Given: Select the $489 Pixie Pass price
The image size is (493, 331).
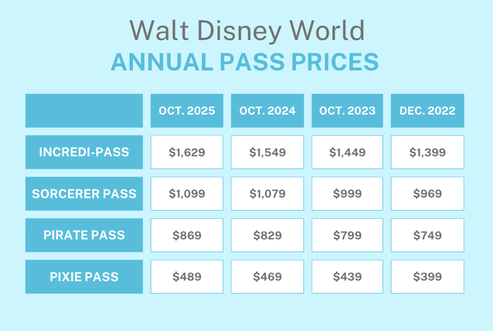Looking at the screenshot, I should click(x=187, y=277).
